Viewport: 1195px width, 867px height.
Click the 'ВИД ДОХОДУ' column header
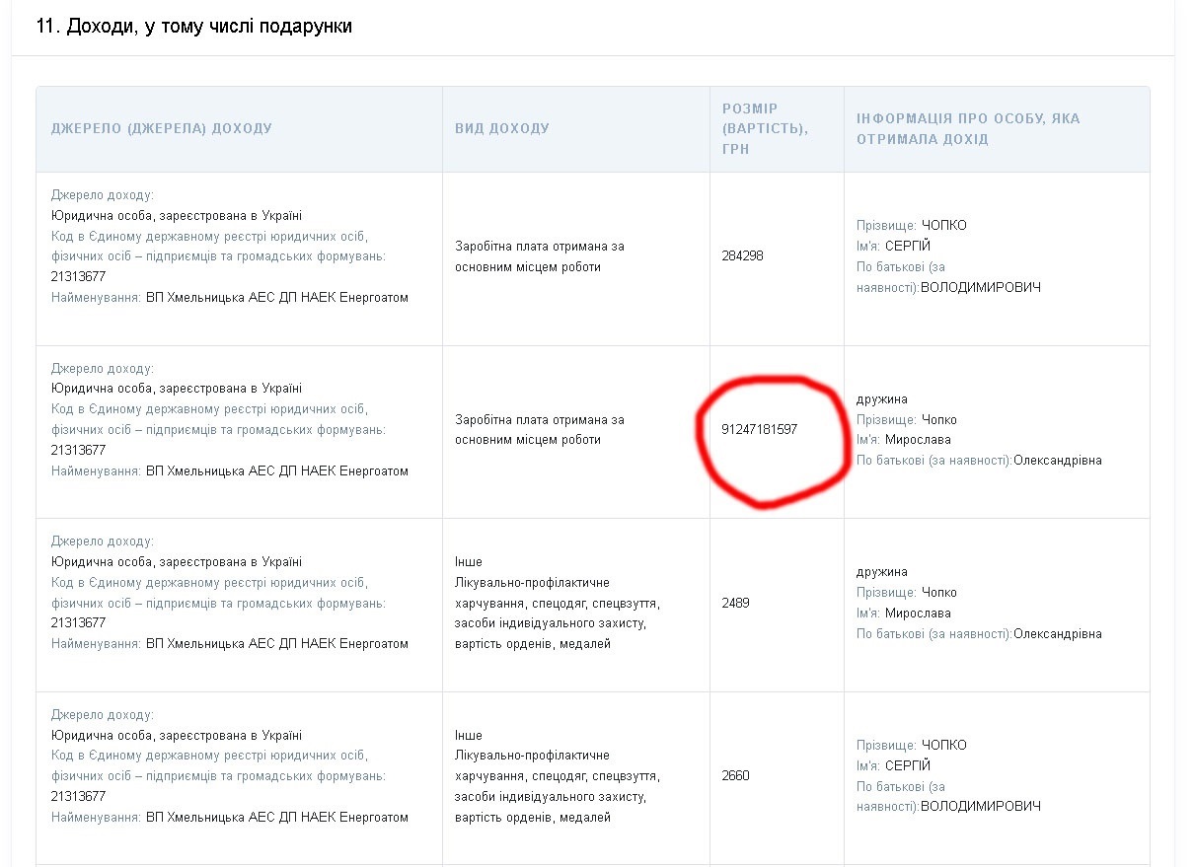pyautogui.click(x=502, y=129)
